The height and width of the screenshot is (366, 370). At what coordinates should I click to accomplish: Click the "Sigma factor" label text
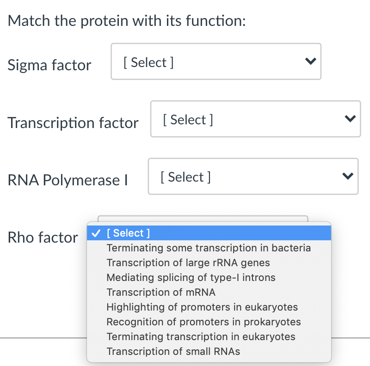(x=49, y=65)
